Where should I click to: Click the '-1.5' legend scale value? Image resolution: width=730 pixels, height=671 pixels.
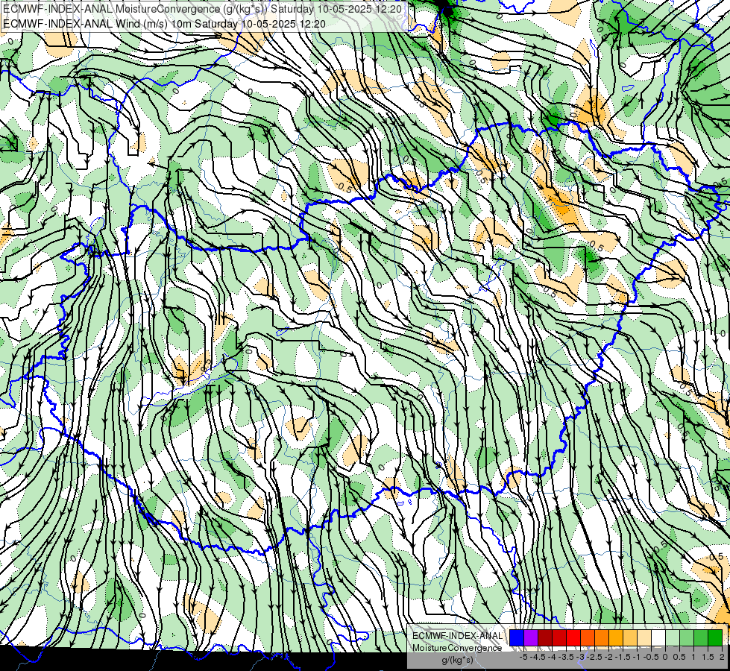(x=623, y=657)
